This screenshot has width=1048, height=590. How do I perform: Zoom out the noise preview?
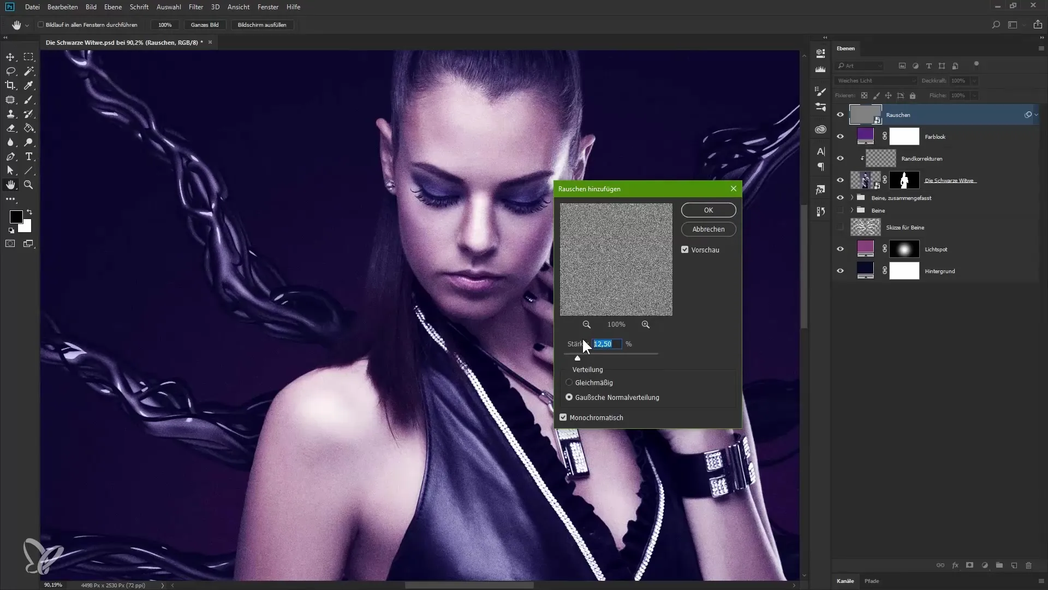point(587,324)
